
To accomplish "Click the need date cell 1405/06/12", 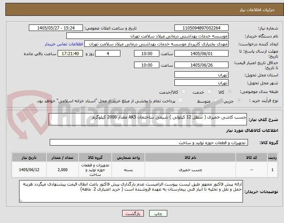I will point(29,170).
